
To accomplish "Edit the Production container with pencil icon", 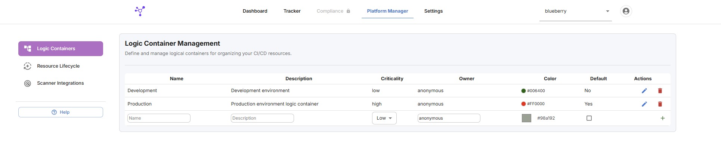I will click(644, 104).
